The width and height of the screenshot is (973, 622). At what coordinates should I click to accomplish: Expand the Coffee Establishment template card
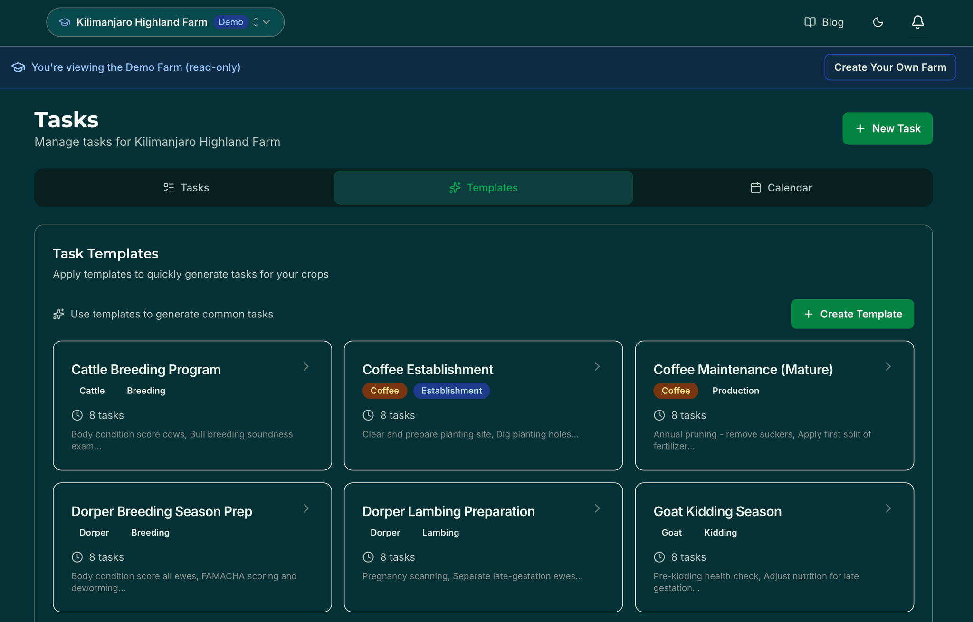tap(597, 366)
